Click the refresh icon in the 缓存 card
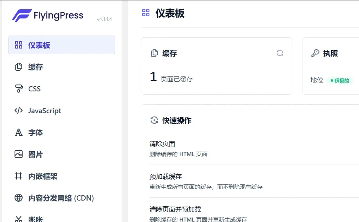Screen dimensions: 359x222 280,53
